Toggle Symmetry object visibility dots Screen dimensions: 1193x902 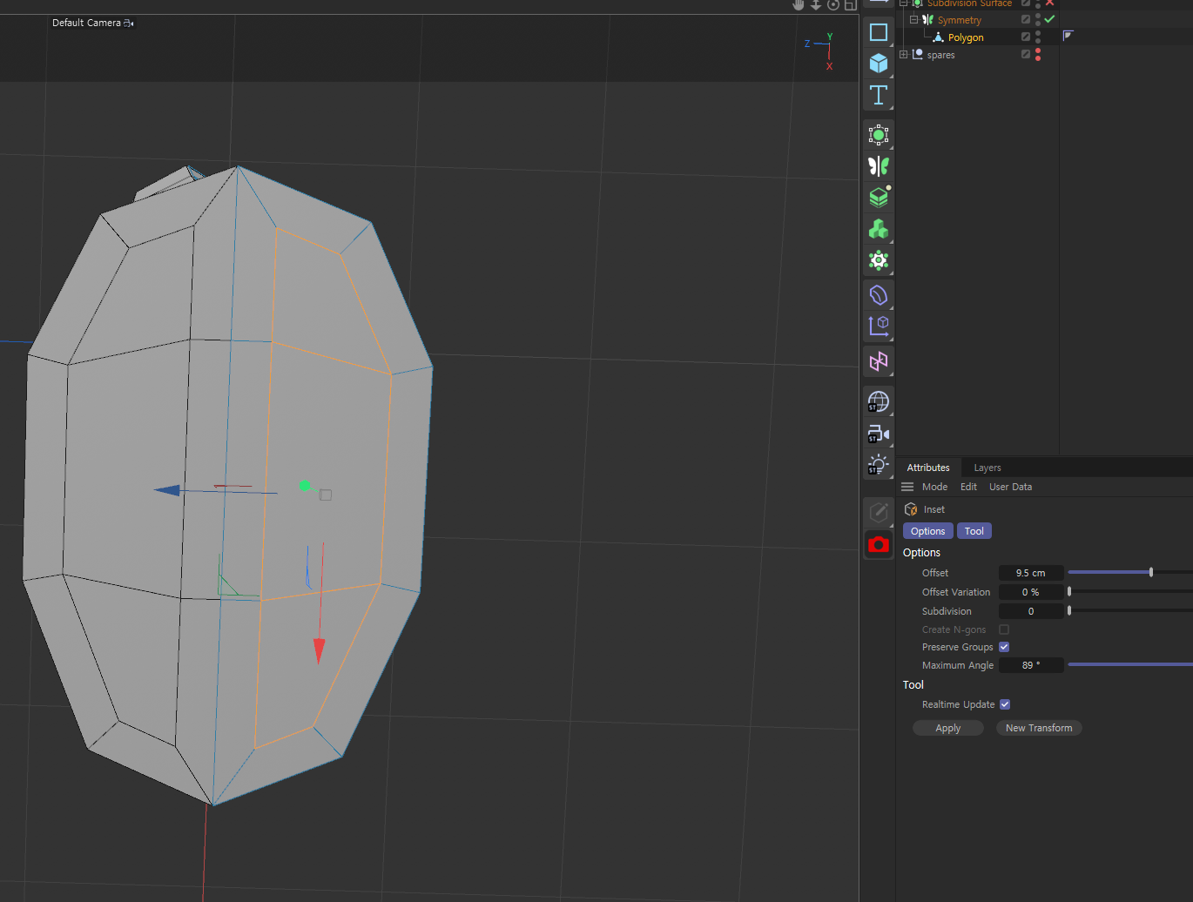[1038, 19]
